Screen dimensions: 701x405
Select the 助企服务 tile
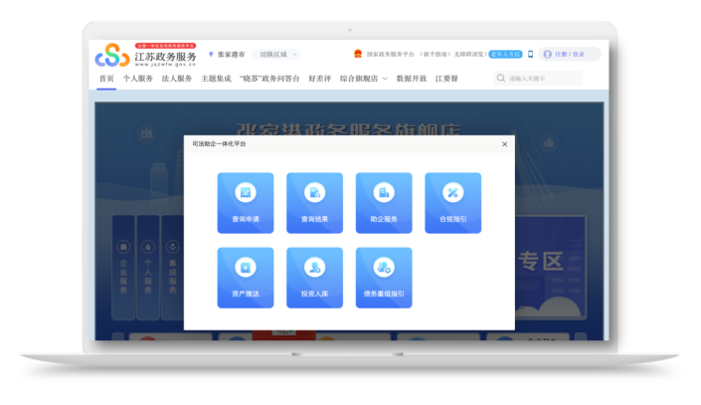384,203
